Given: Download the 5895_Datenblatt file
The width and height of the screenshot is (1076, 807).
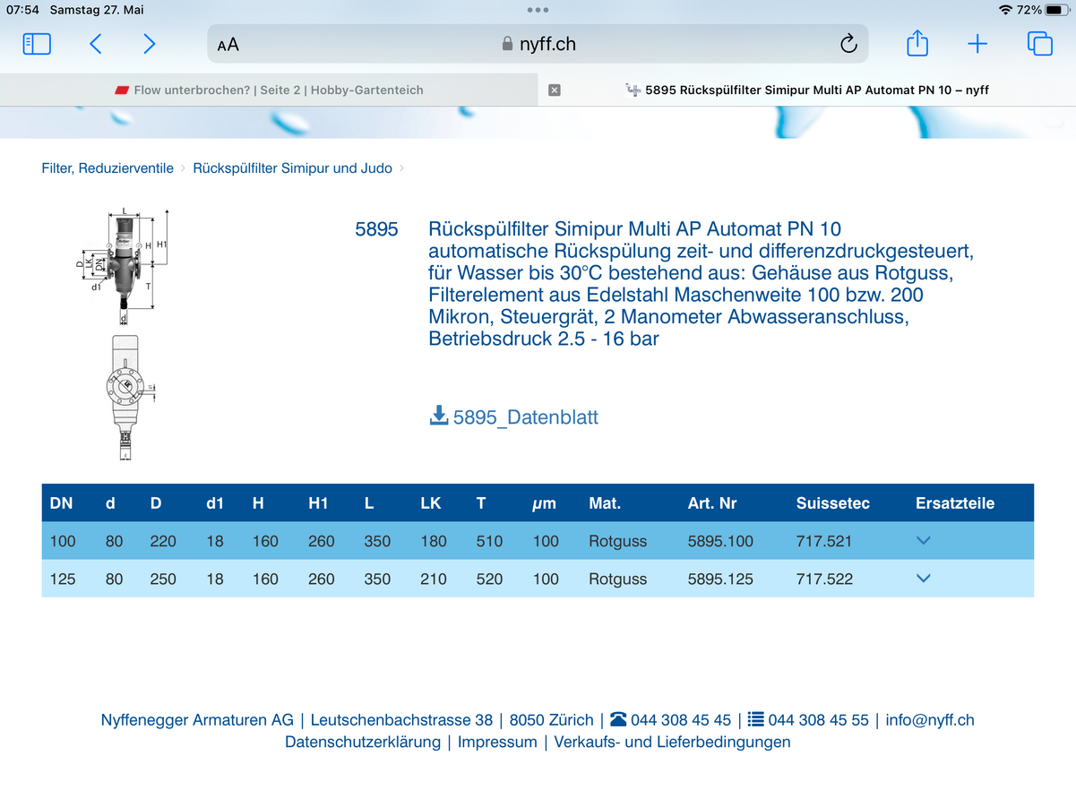Looking at the screenshot, I should pyautogui.click(x=526, y=417).
